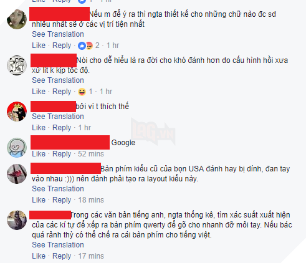Like the comment posted 18 mins ago
Screen dimensions: 306x263
tap(39, 200)
